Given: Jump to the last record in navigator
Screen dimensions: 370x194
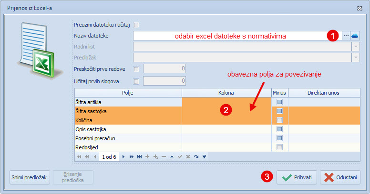Looking at the screenshot, I should point(139,156).
